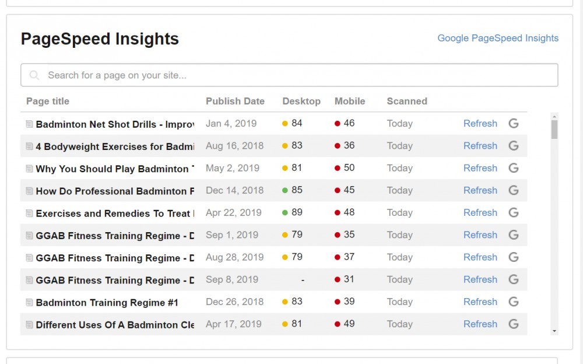Image resolution: width=583 pixels, height=364 pixels.
Task: Refresh the Exercises and Remedies scan
Action: coord(480,213)
